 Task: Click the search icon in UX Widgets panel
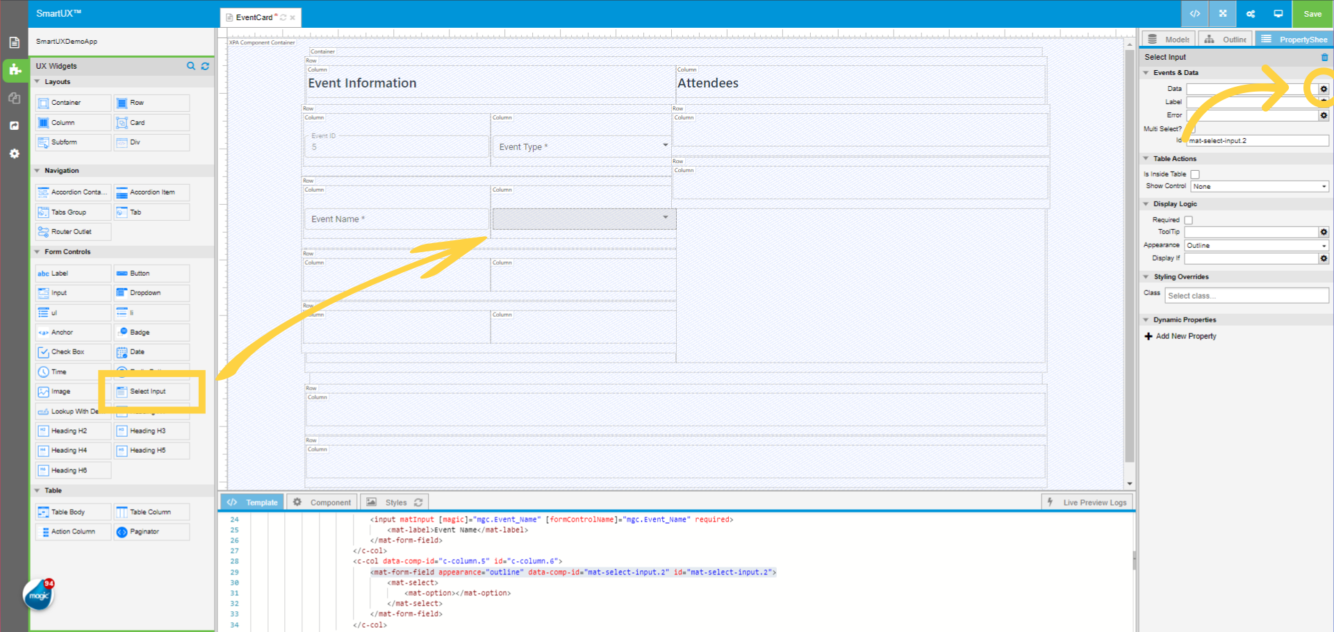(191, 66)
